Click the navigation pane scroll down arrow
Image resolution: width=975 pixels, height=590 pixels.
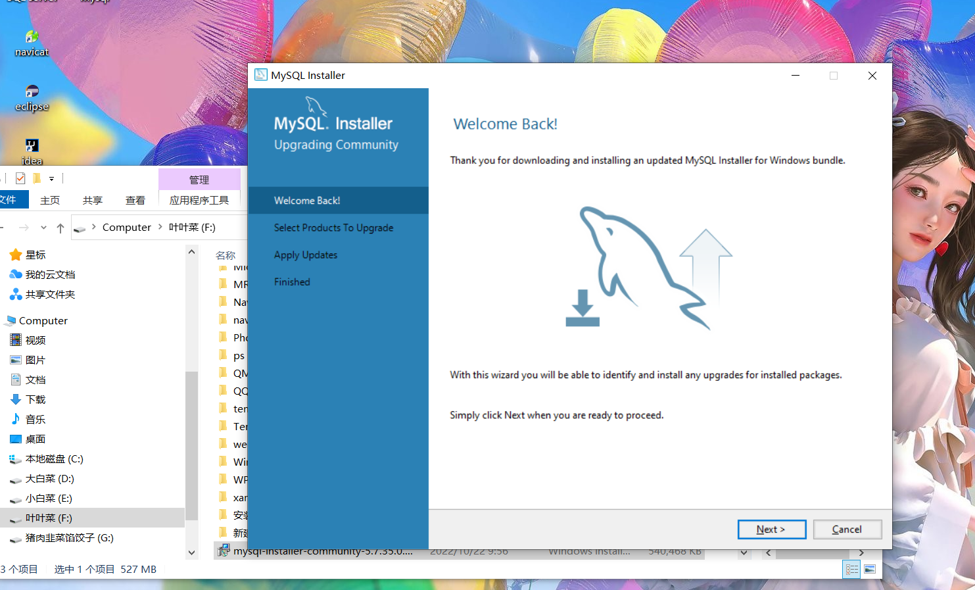192,553
